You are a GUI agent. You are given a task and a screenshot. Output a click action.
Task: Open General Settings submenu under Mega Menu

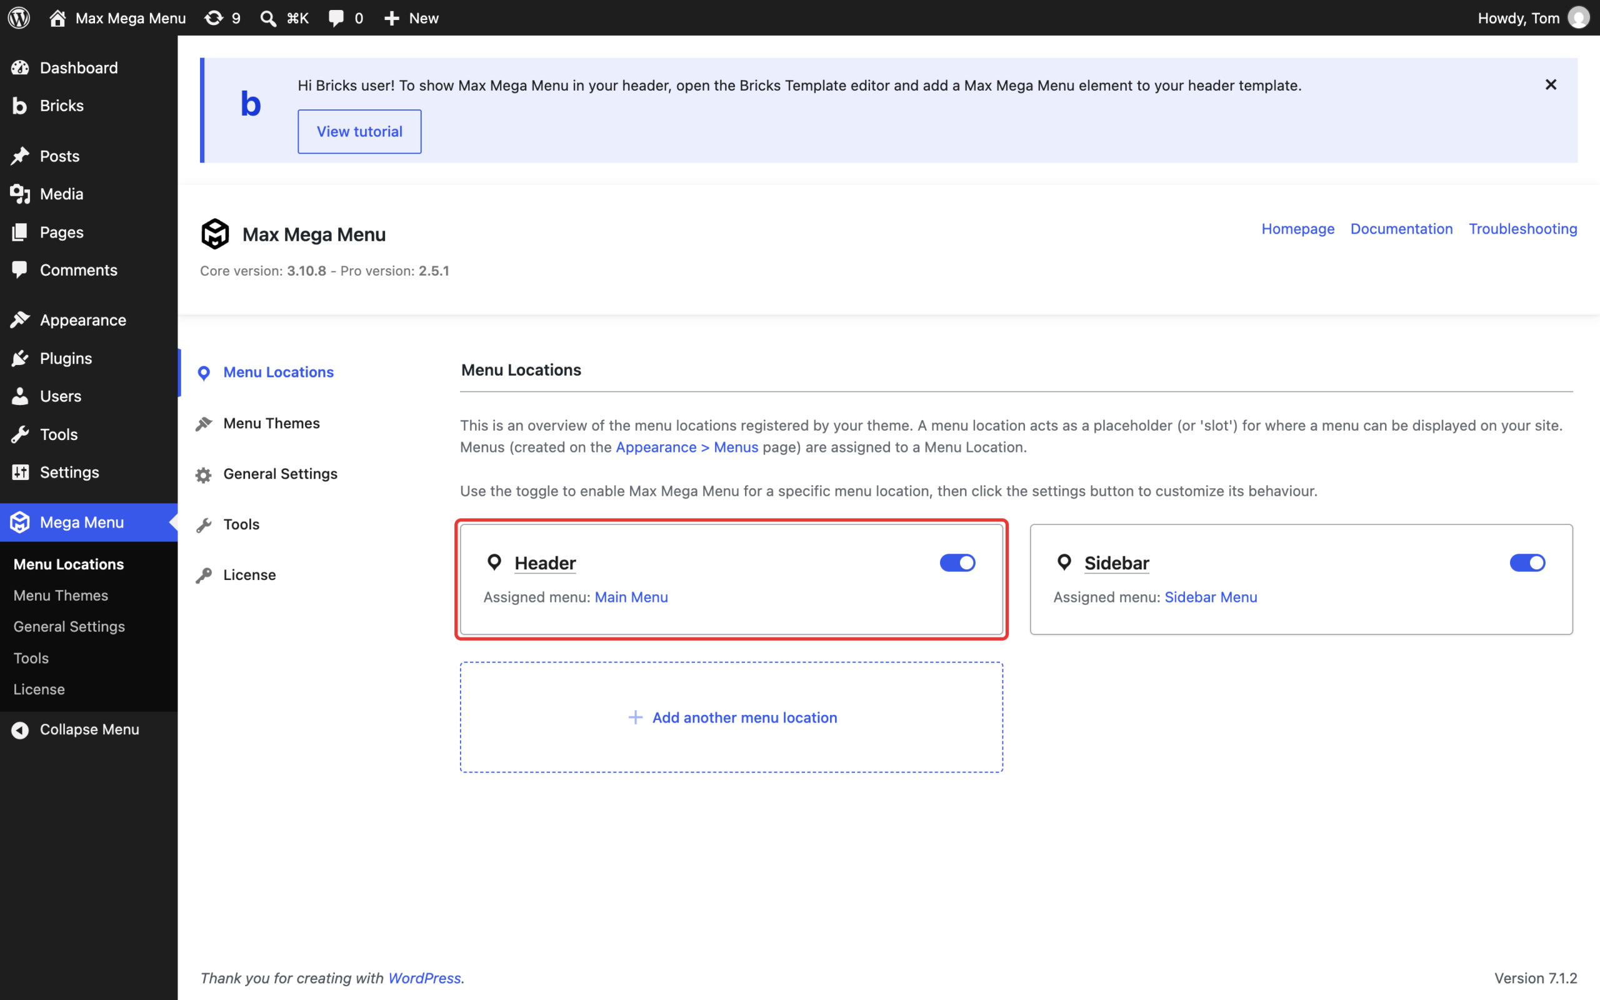point(69,626)
